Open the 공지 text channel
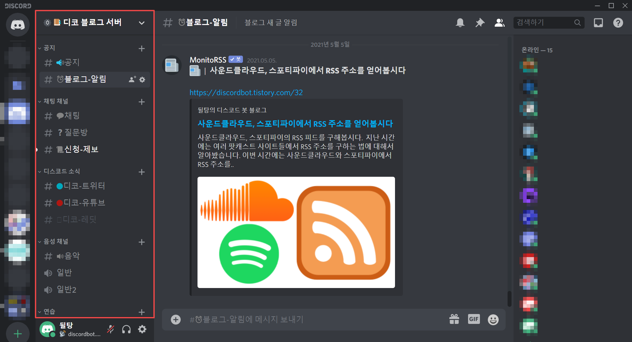This screenshot has width=632, height=342. point(95,63)
